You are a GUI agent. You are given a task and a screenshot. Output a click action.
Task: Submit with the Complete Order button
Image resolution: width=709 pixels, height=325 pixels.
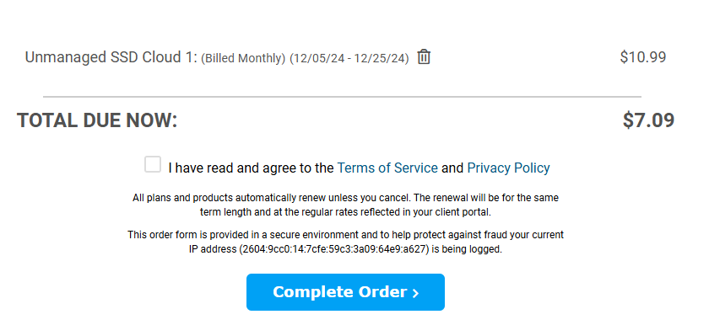(345, 292)
